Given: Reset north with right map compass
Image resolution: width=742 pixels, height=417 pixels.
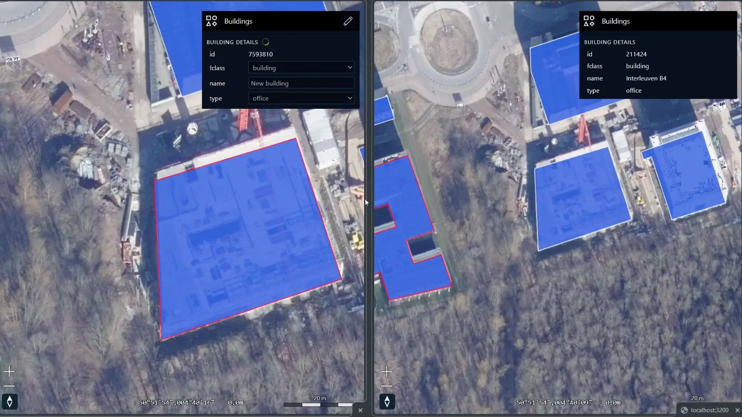Looking at the screenshot, I should point(387,401).
